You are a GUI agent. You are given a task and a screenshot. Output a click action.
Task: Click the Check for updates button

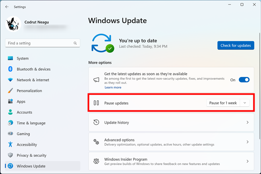pyautogui.click(x=236, y=46)
